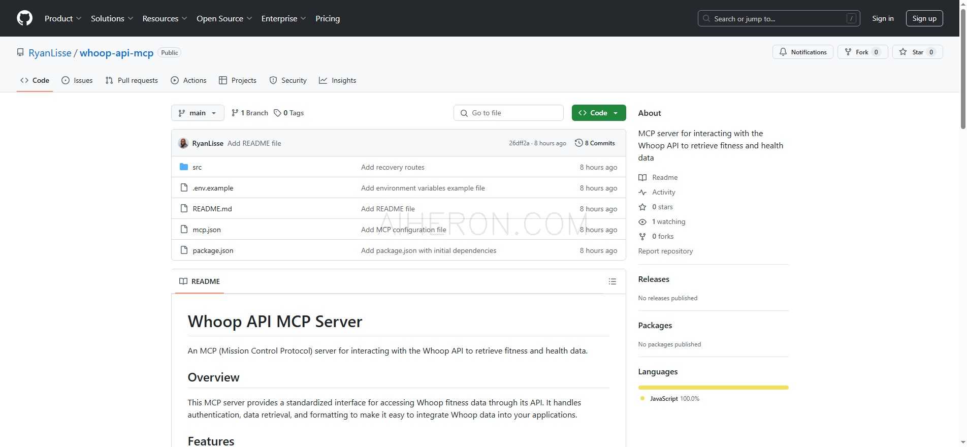The height and width of the screenshot is (447, 967).
Task: Open the Solutions menu dropdown
Action: [x=112, y=18]
